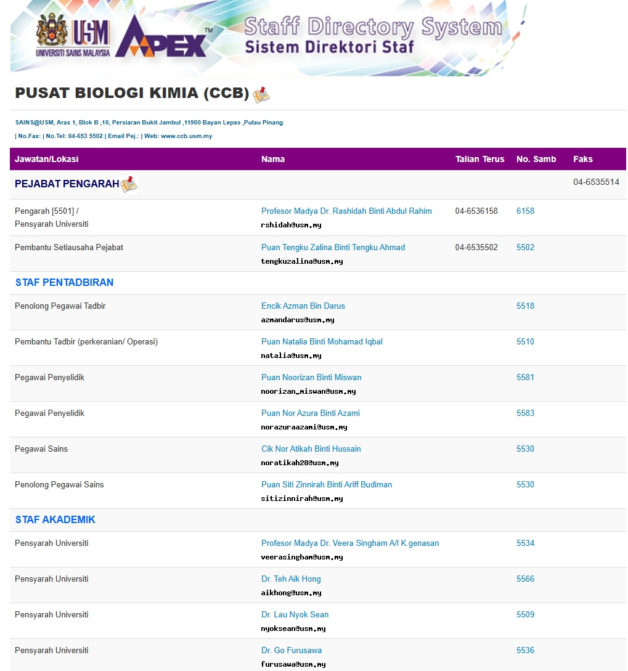Click the Talian Terus column header
Screen dimensions: 628x671
(x=480, y=159)
